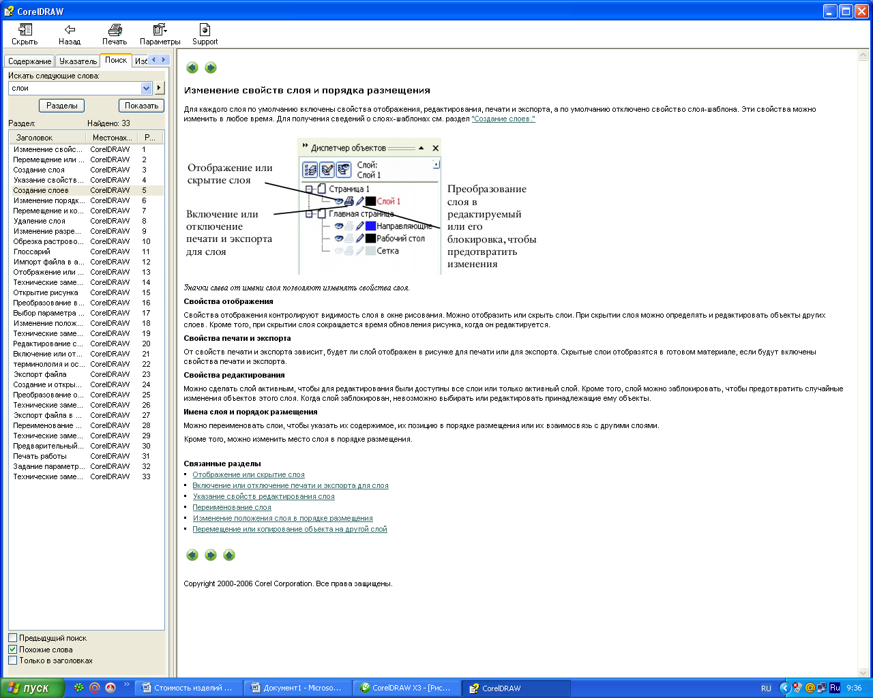Click the quick launch green flower icon
The height and width of the screenshot is (698, 873).
point(79,688)
